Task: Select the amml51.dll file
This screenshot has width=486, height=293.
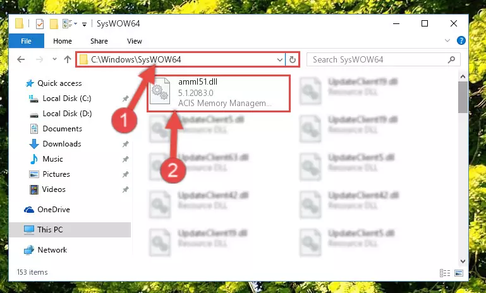Action: coord(219,93)
